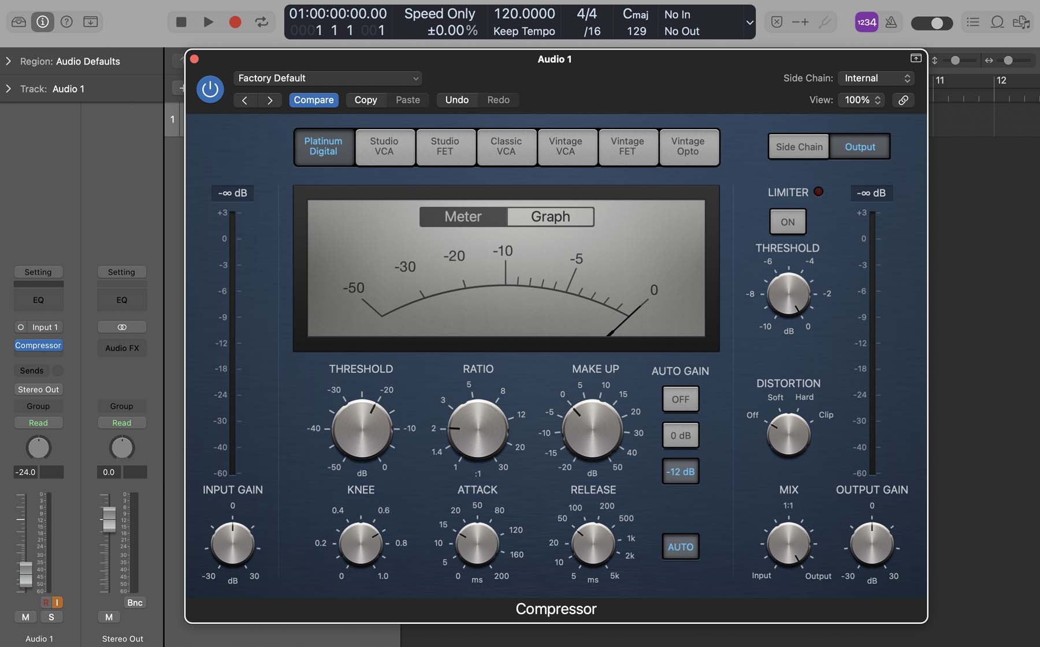Toggle the Metronome icon
Viewport: 1040px width, 647px height.
pos(891,22)
